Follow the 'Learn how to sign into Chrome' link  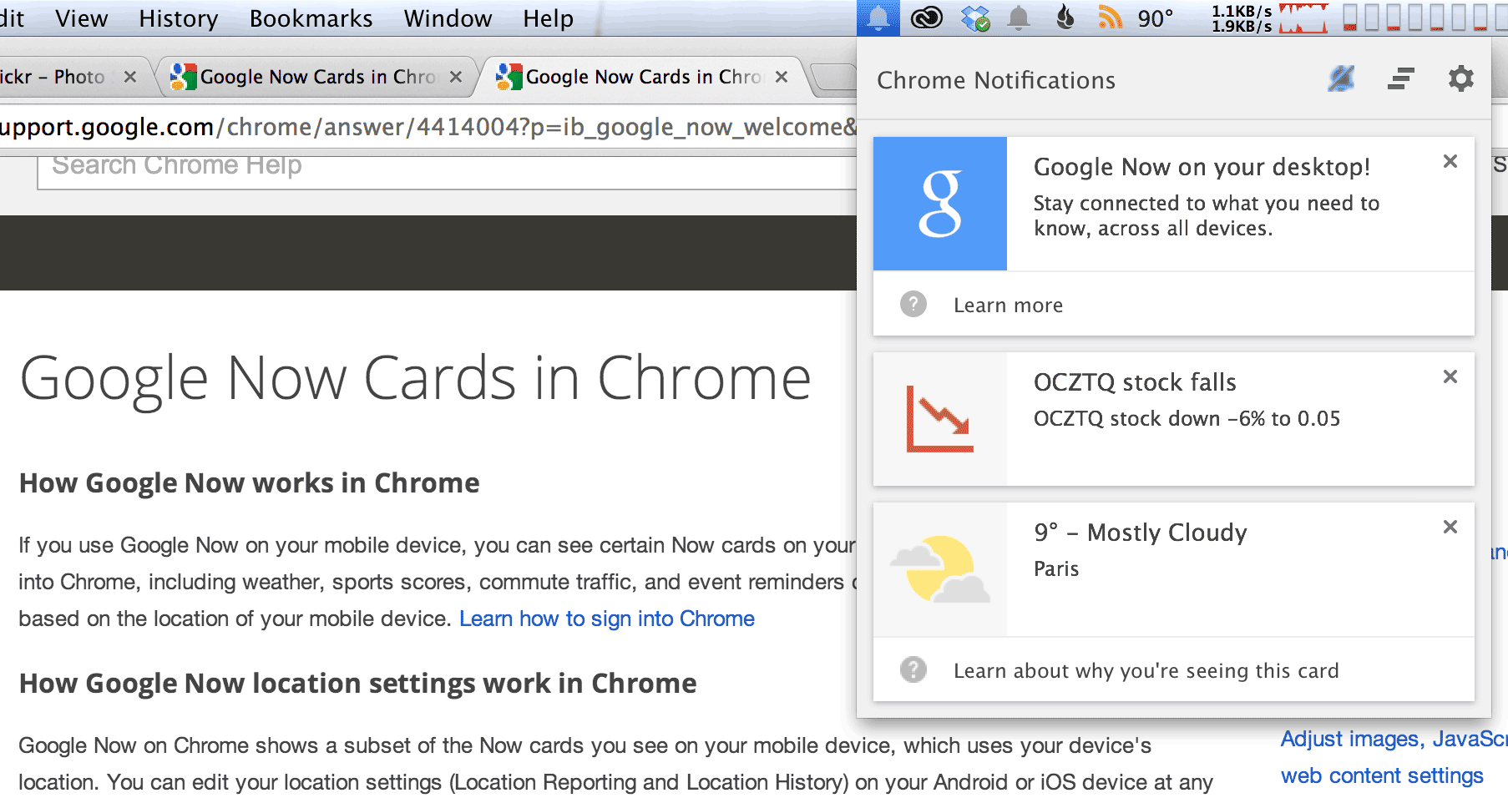coord(607,619)
